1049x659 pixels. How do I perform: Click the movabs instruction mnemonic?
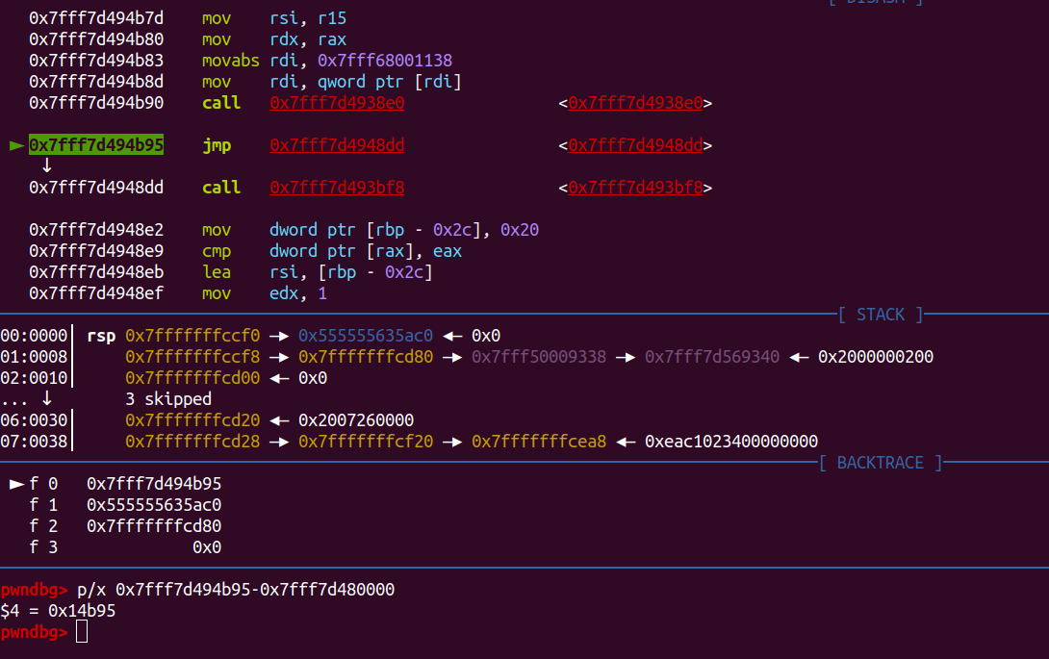pyautogui.click(x=231, y=61)
